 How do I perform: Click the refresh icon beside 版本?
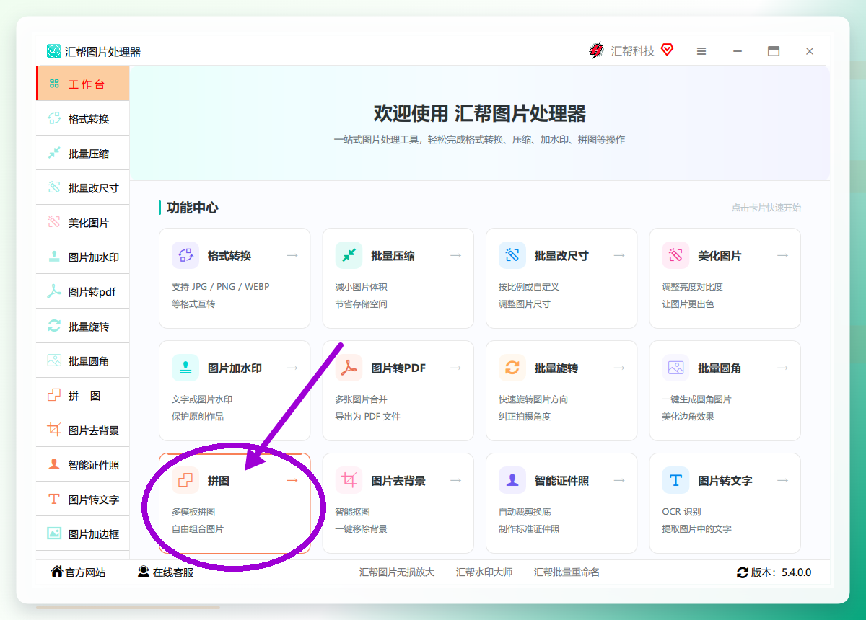click(x=742, y=572)
